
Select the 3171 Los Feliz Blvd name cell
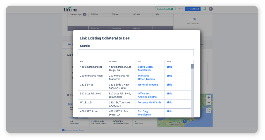92,95
